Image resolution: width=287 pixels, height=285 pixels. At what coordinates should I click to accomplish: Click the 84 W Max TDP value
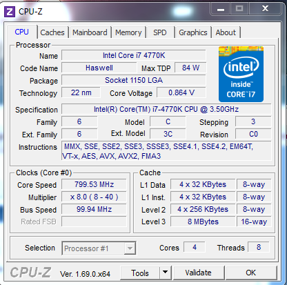(x=190, y=68)
